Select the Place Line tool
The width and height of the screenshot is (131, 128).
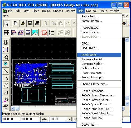click(x=6, y=71)
